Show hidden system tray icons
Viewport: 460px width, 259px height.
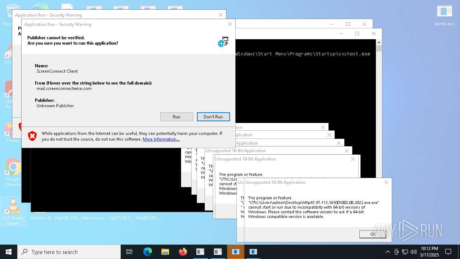387,252
